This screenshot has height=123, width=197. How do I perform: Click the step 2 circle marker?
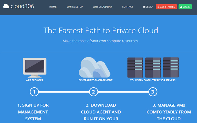pyautogui.click(x=94, y=92)
